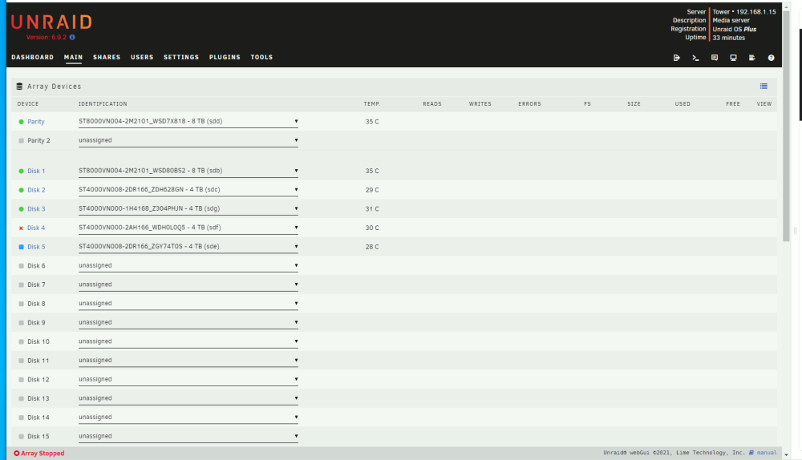The width and height of the screenshot is (802, 460).
Task: Go to the Dashboard tab
Action: (32, 57)
